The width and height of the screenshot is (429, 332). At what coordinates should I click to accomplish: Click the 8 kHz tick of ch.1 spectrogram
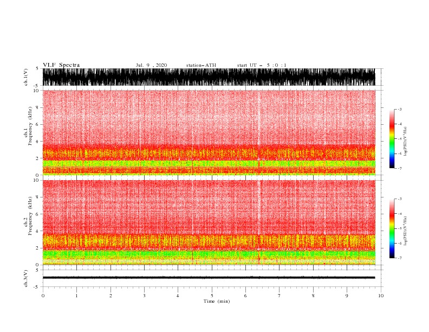(37, 107)
